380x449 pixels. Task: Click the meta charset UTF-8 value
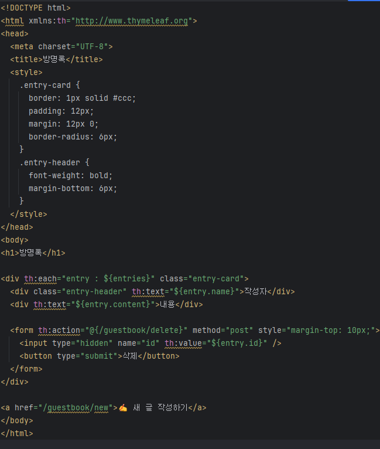(92, 46)
